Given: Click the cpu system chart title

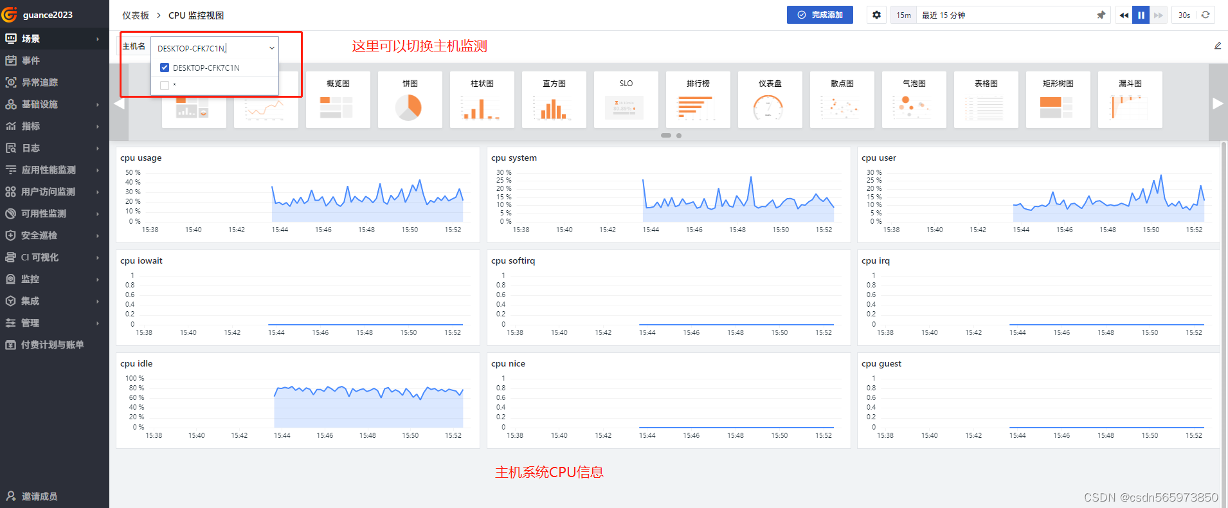Looking at the screenshot, I should [514, 158].
